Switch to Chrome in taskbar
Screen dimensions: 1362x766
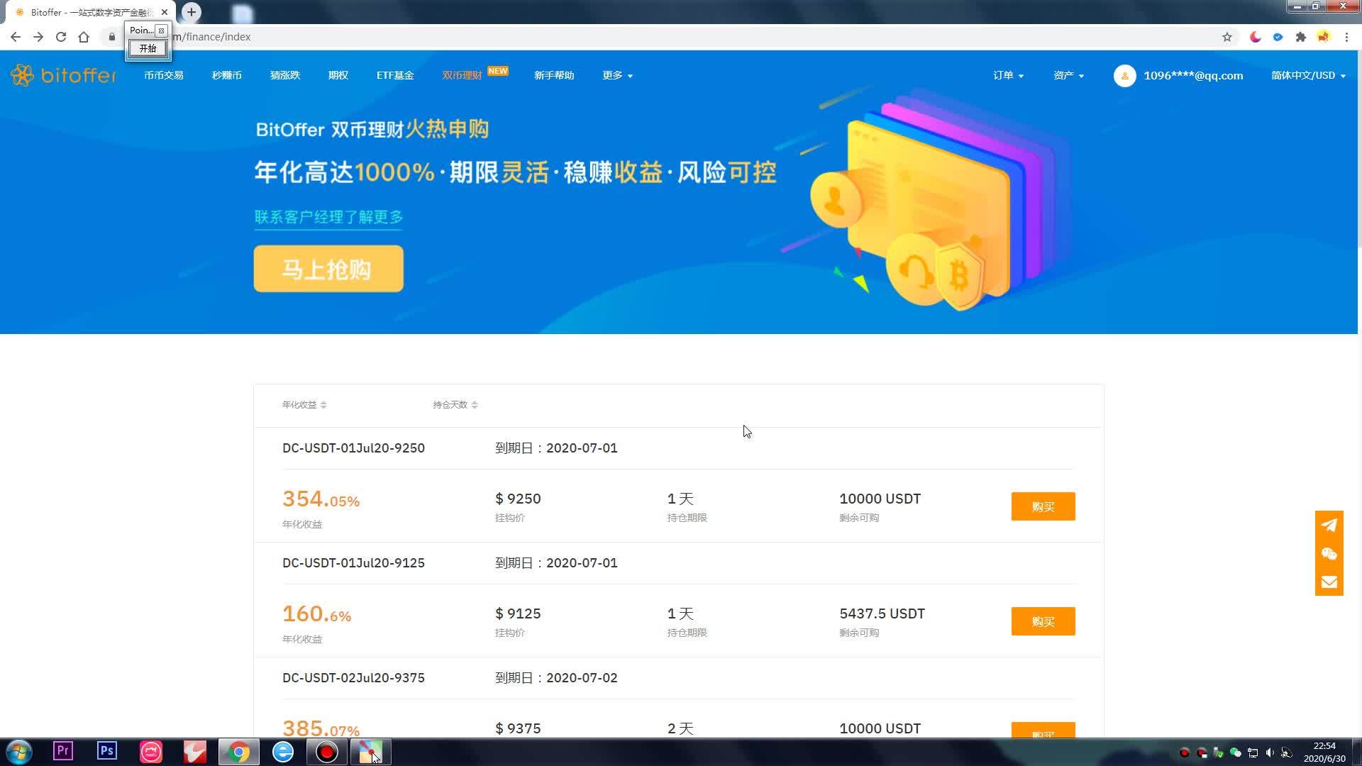[x=239, y=752]
